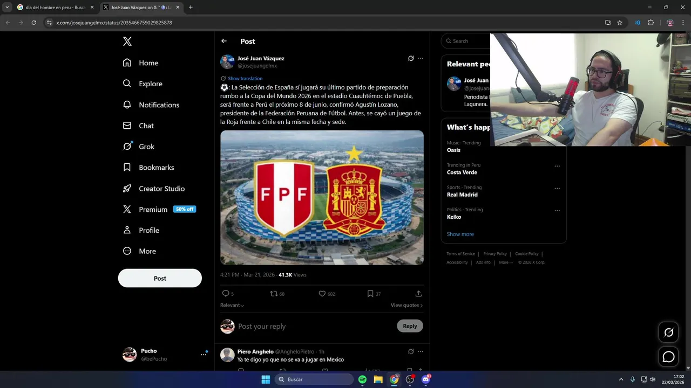Image resolution: width=691 pixels, height=388 pixels.
Task: Open tab search dropdown arrow
Action: [x=7, y=8]
